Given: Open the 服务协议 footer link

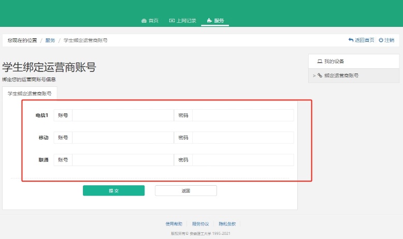Looking at the screenshot, I should pos(200,224).
